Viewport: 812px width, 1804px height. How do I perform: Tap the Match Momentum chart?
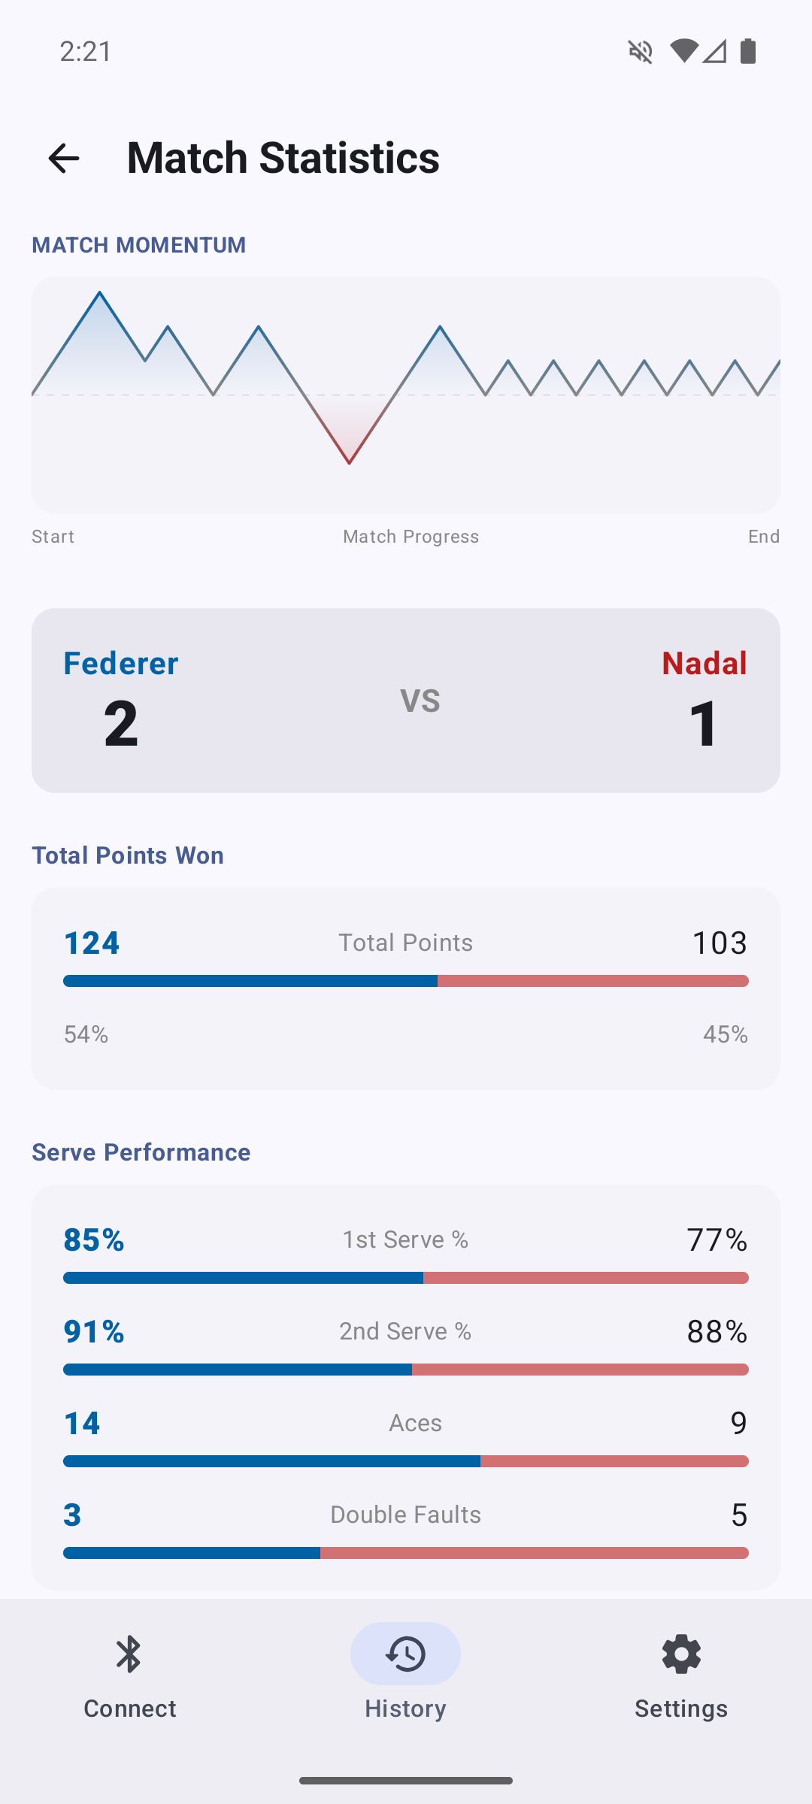(x=406, y=391)
